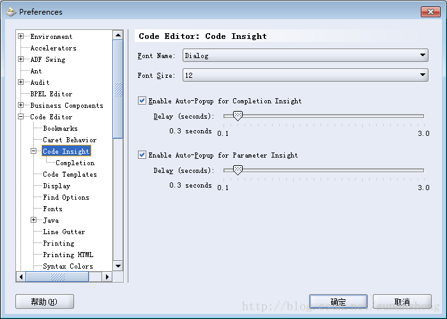Disable Auto-Popup for Parameter Insight
Image resolution: width=447 pixels, height=319 pixels.
point(142,155)
